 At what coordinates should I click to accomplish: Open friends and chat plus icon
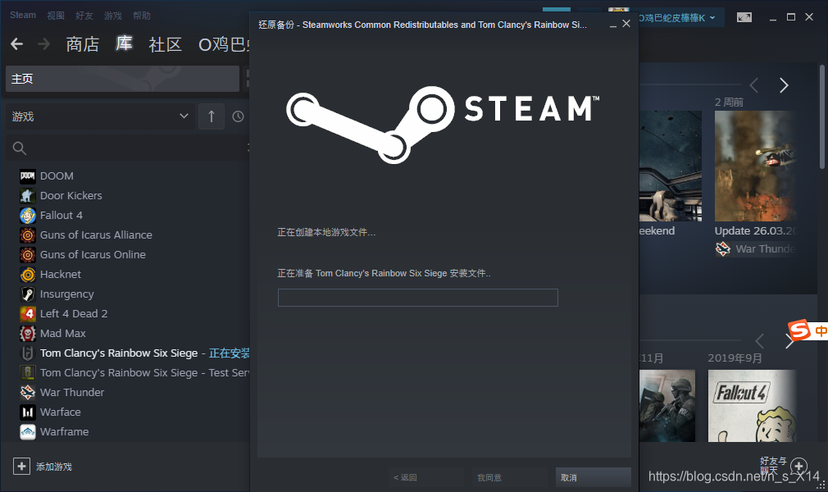[x=798, y=466]
